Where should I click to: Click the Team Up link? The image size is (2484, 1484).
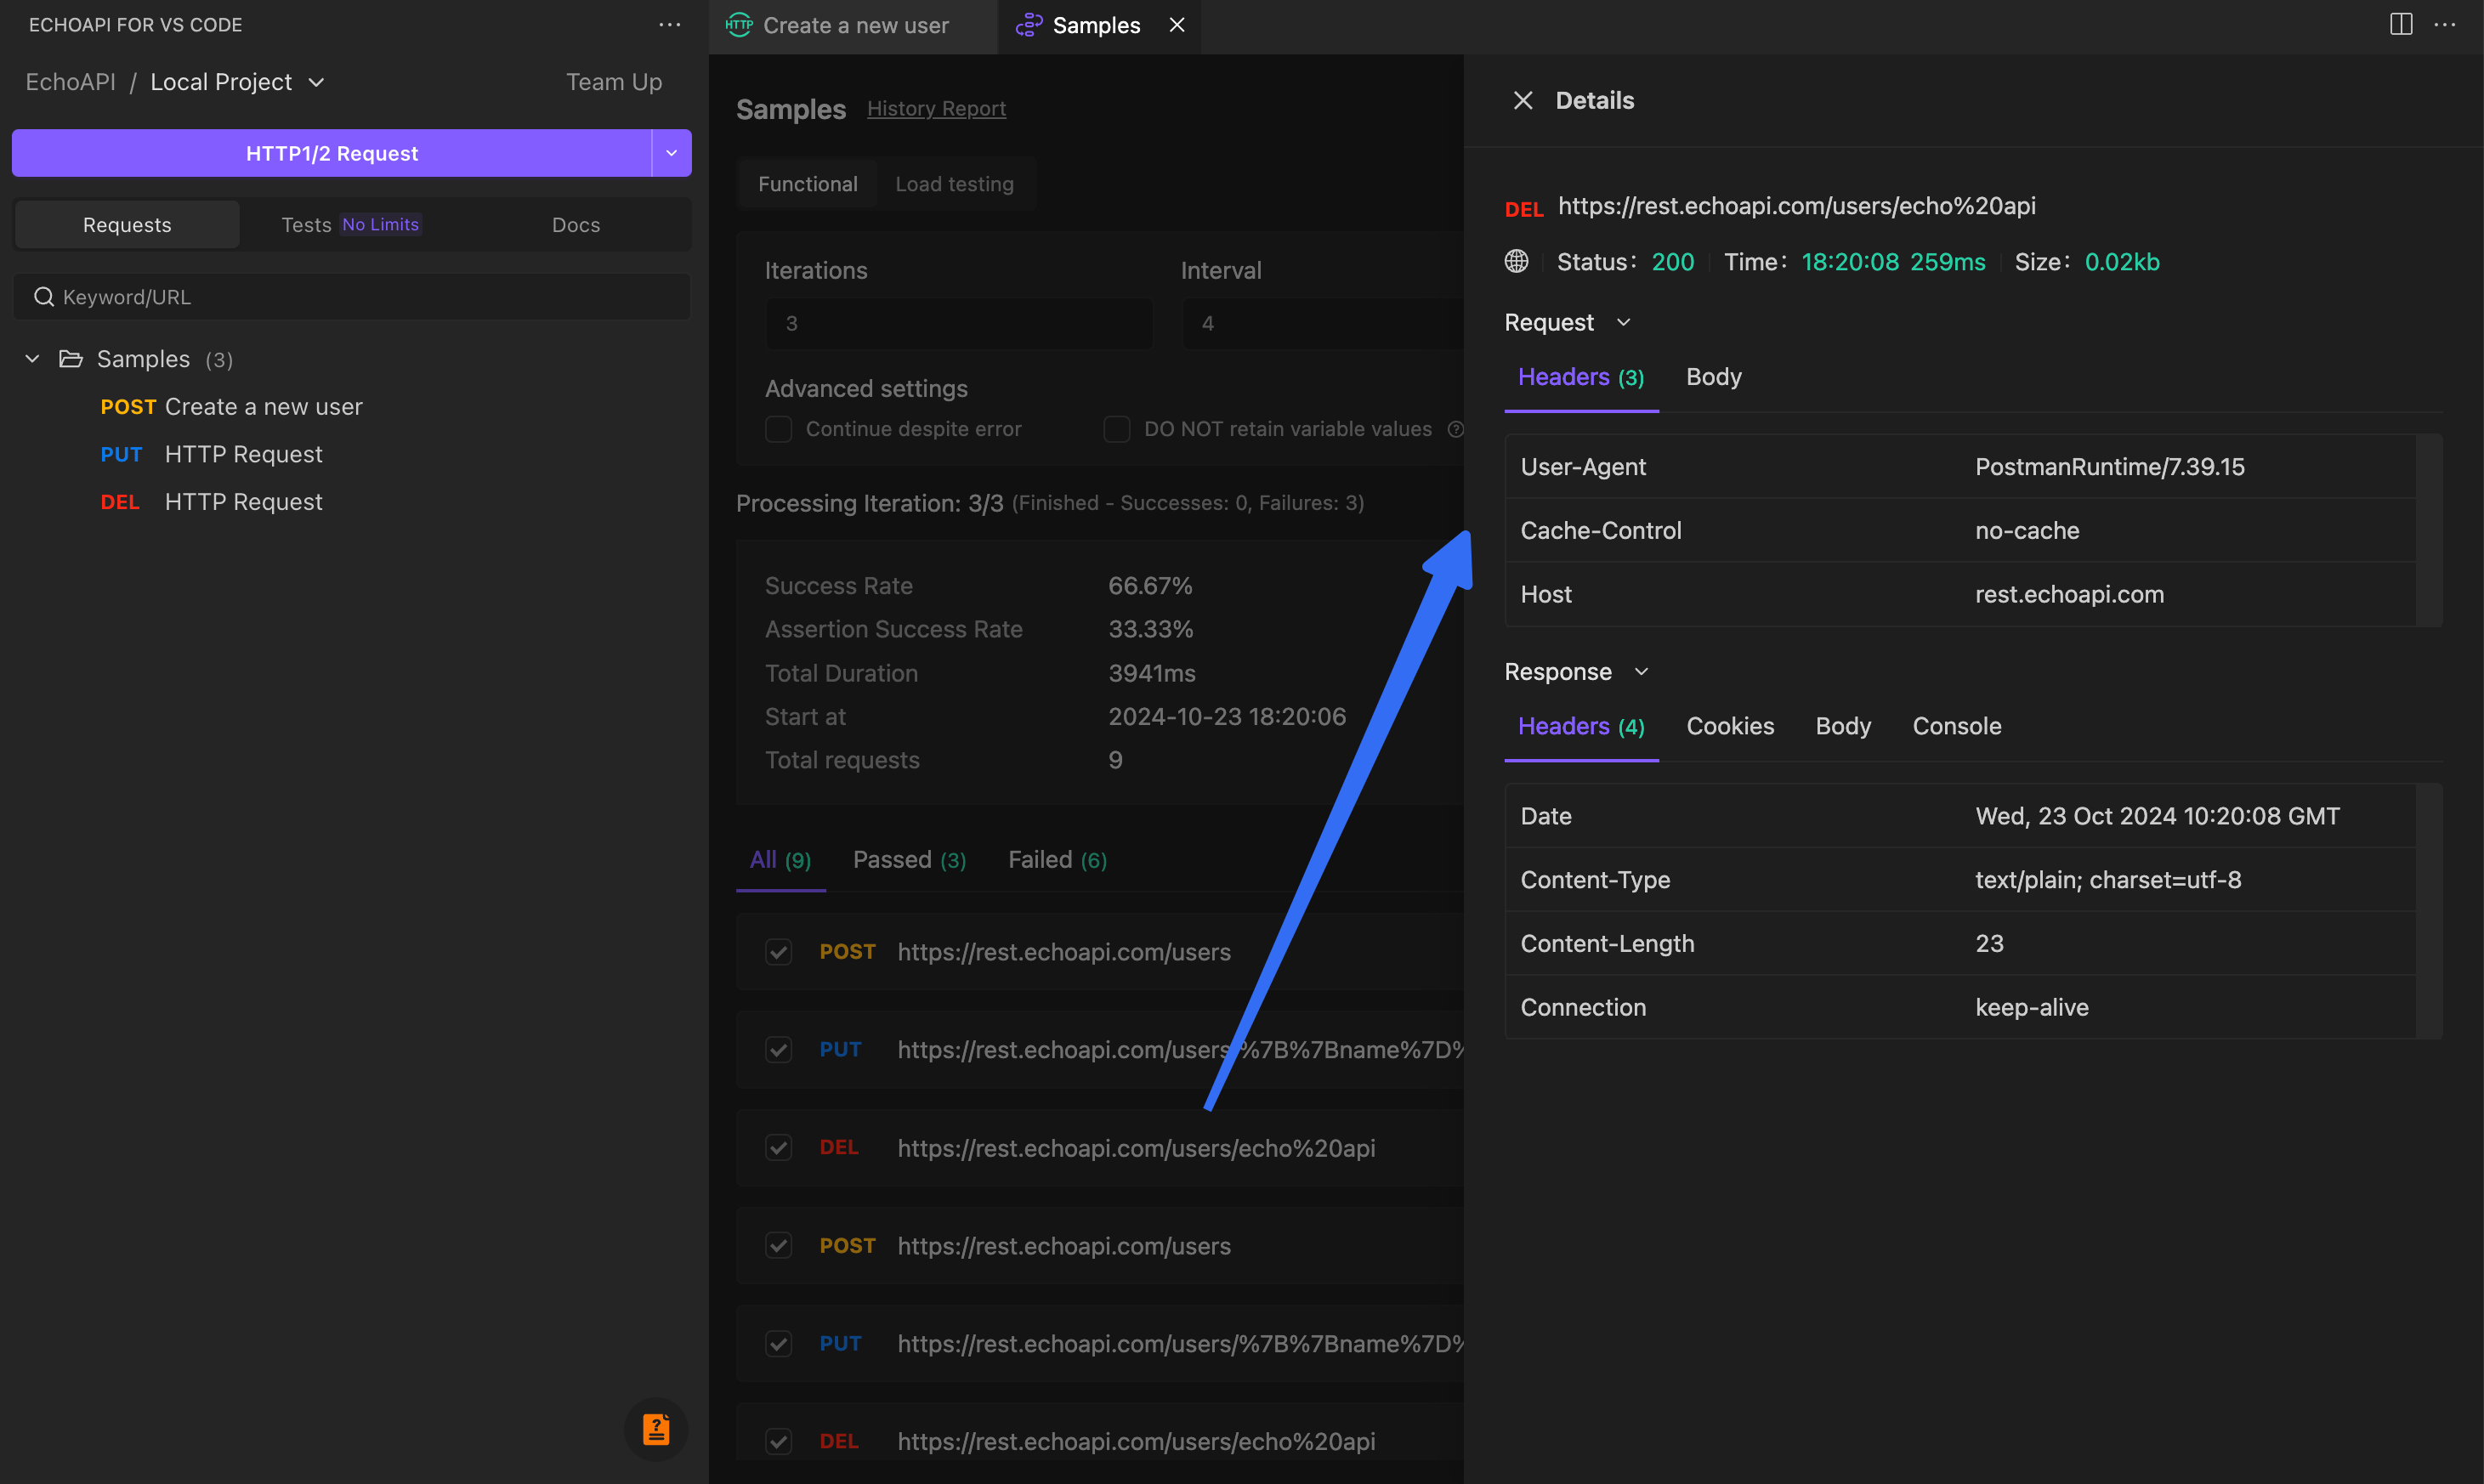click(614, 82)
